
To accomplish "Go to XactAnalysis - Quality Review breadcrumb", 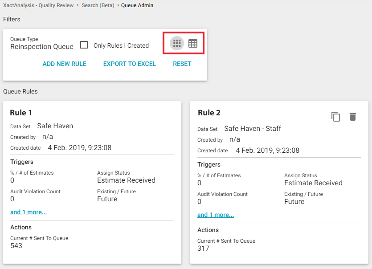I will click(38, 5).
